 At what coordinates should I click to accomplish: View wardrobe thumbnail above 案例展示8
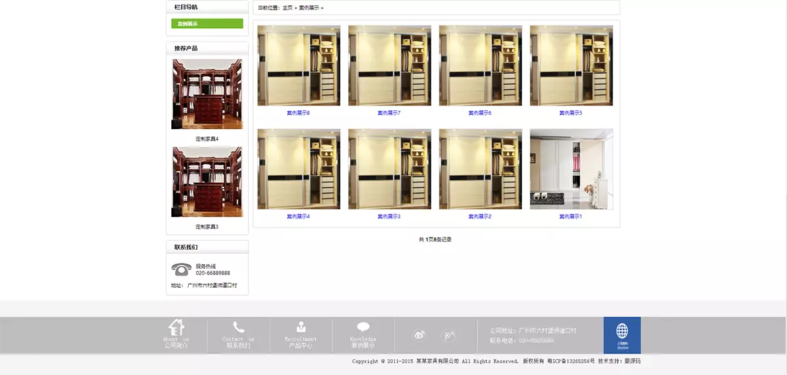pyautogui.click(x=298, y=66)
